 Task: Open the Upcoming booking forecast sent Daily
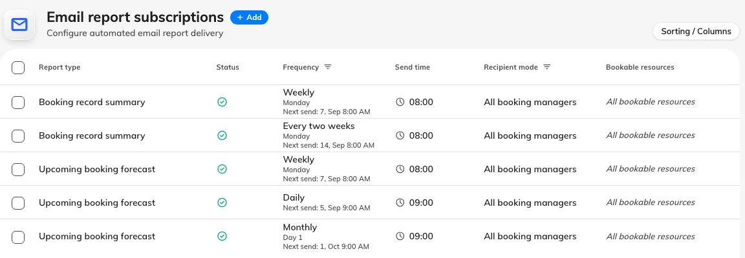97,203
